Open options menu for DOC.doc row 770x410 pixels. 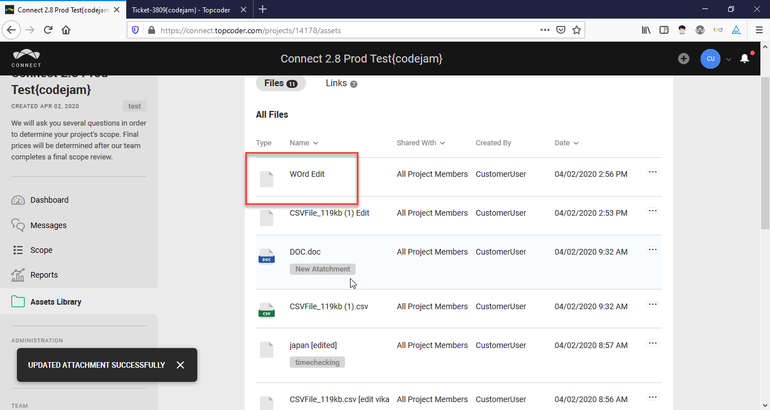click(653, 249)
